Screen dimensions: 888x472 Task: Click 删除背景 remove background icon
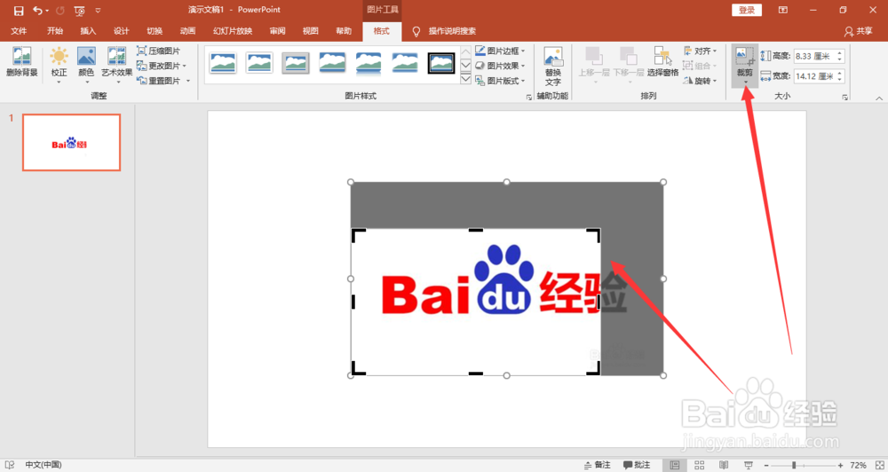click(x=22, y=62)
